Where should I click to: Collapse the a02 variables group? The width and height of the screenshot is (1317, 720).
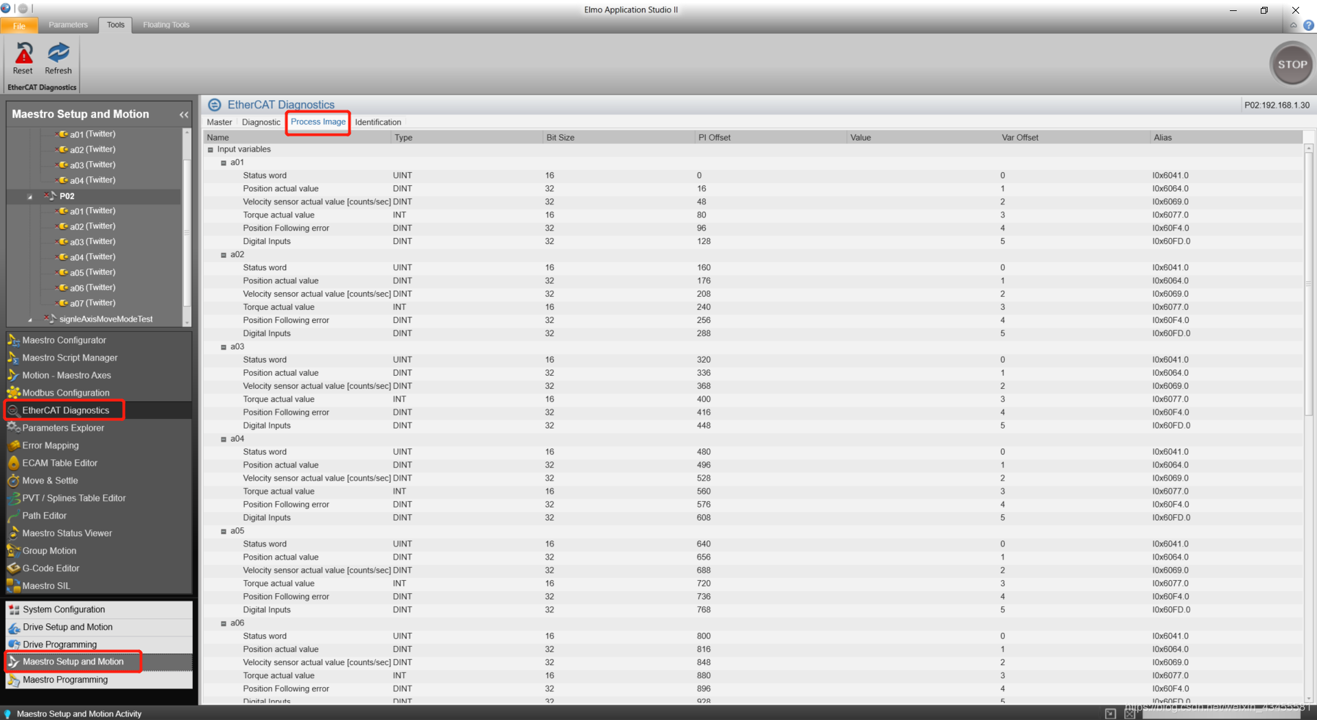point(224,255)
